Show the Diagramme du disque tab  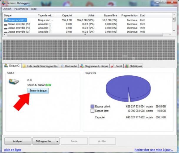[94, 66]
